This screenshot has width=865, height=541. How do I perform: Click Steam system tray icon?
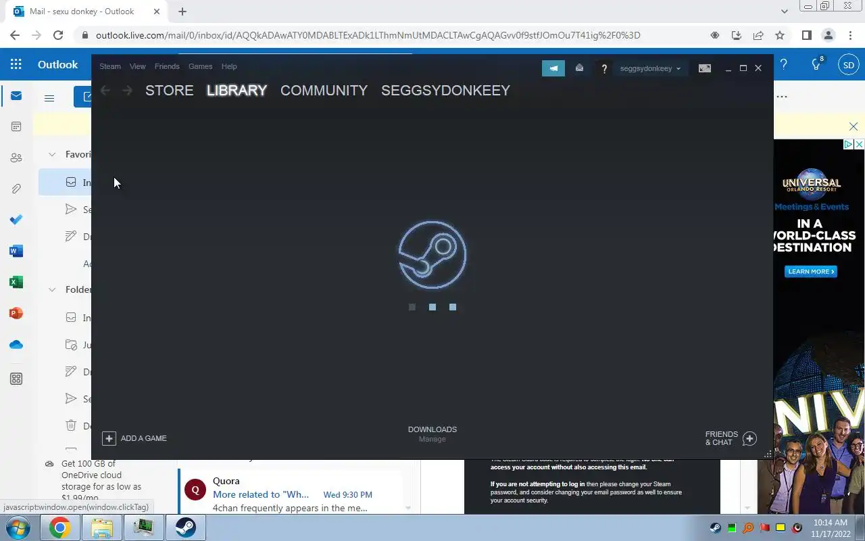click(x=715, y=527)
